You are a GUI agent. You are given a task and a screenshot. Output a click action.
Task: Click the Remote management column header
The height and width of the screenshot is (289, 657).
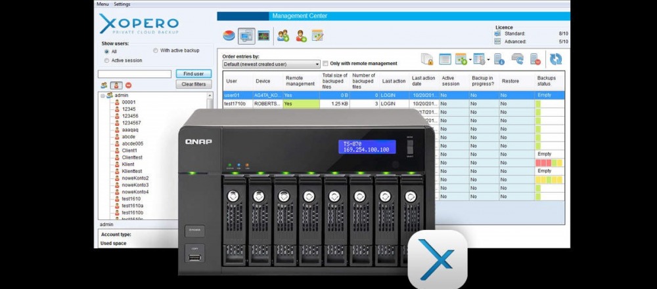coord(302,81)
